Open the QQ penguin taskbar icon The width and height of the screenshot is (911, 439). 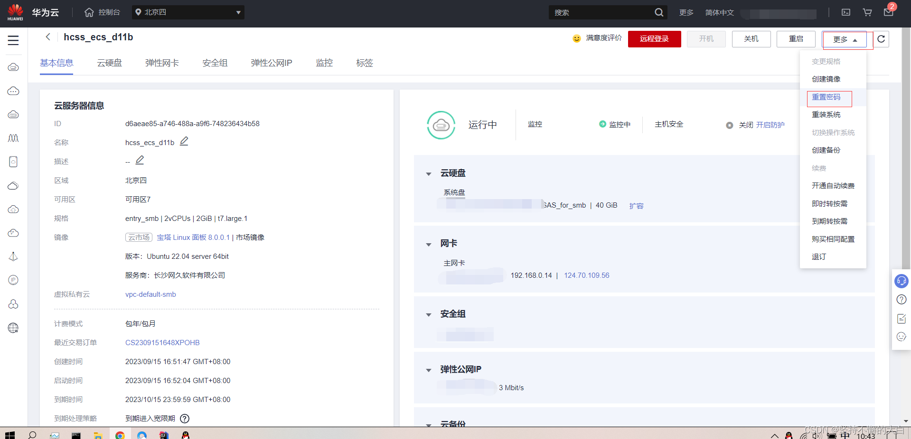pyautogui.click(x=186, y=435)
